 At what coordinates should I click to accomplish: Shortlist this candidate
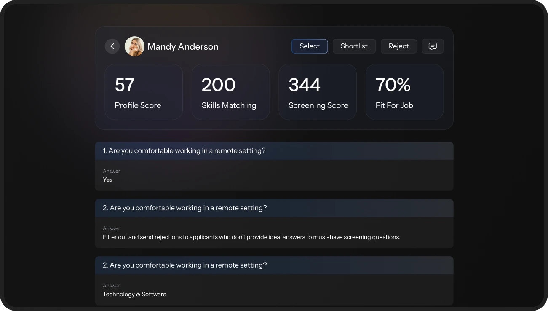coord(354,46)
